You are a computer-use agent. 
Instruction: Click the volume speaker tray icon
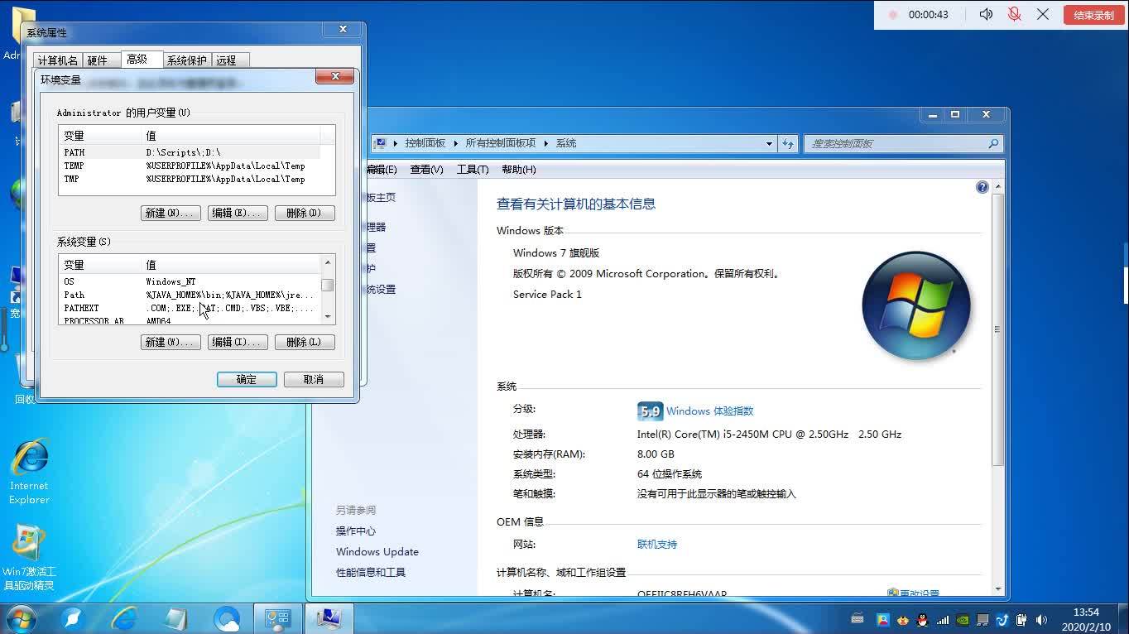1041,619
